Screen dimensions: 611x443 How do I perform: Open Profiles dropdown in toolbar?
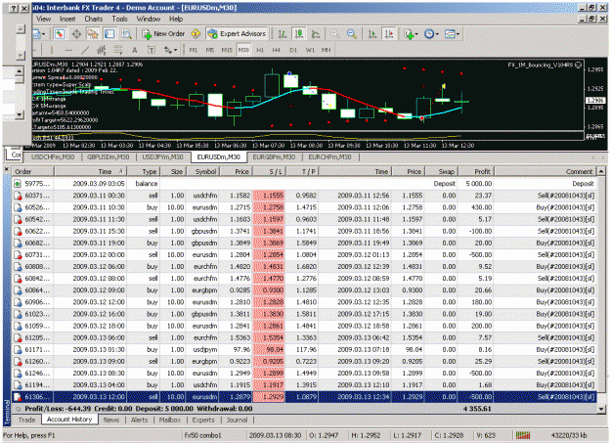pos(38,34)
